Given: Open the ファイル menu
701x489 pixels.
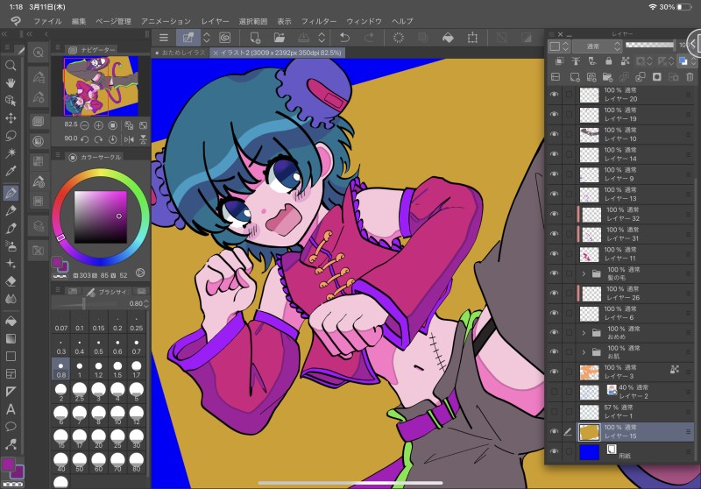Looking at the screenshot, I should [47, 21].
